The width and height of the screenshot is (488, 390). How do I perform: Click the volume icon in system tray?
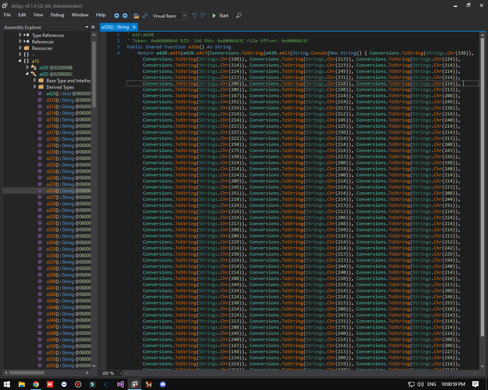pos(421,384)
